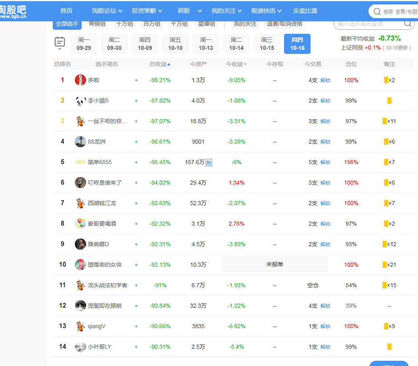Open 实盘比赛 in the top navigation
The width and height of the screenshot is (418, 366).
(305, 11)
